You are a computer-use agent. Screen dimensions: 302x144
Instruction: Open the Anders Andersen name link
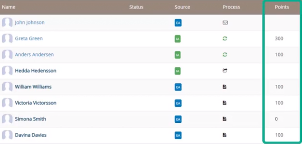point(34,55)
